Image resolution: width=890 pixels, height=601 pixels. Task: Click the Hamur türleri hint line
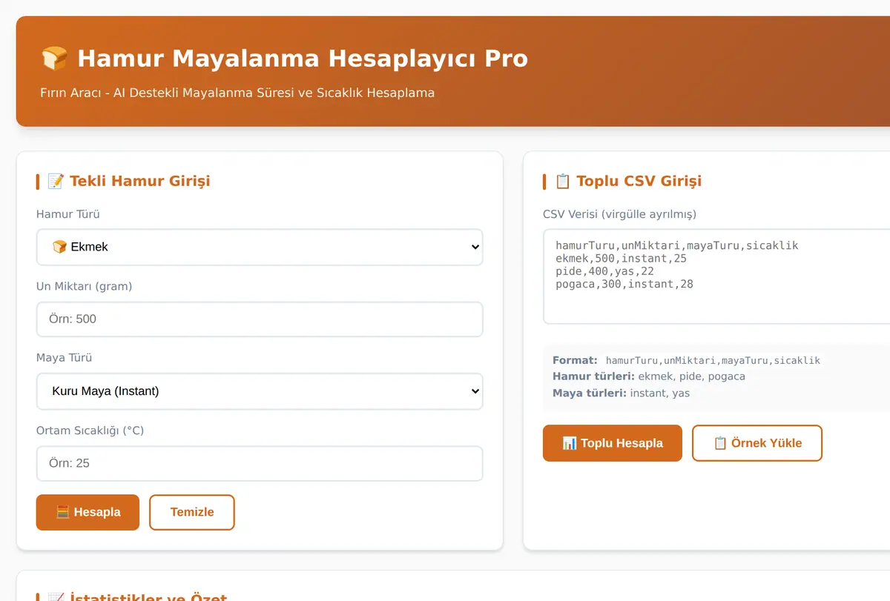[649, 376]
